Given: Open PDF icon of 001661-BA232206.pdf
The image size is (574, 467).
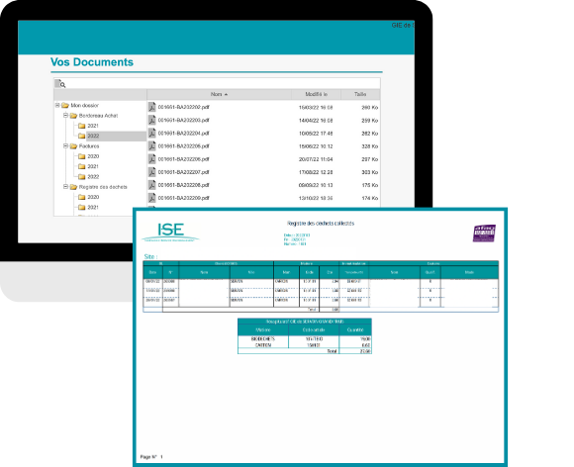Looking at the screenshot, I should (152, 159).
